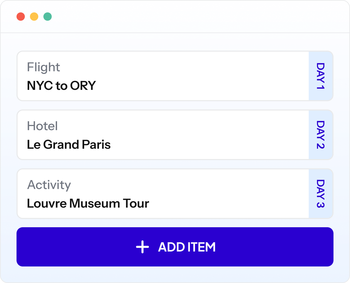Click the plus icon beside ADD ITEM
The height and width of the screenshot is (283, 350).
point(142,247)
